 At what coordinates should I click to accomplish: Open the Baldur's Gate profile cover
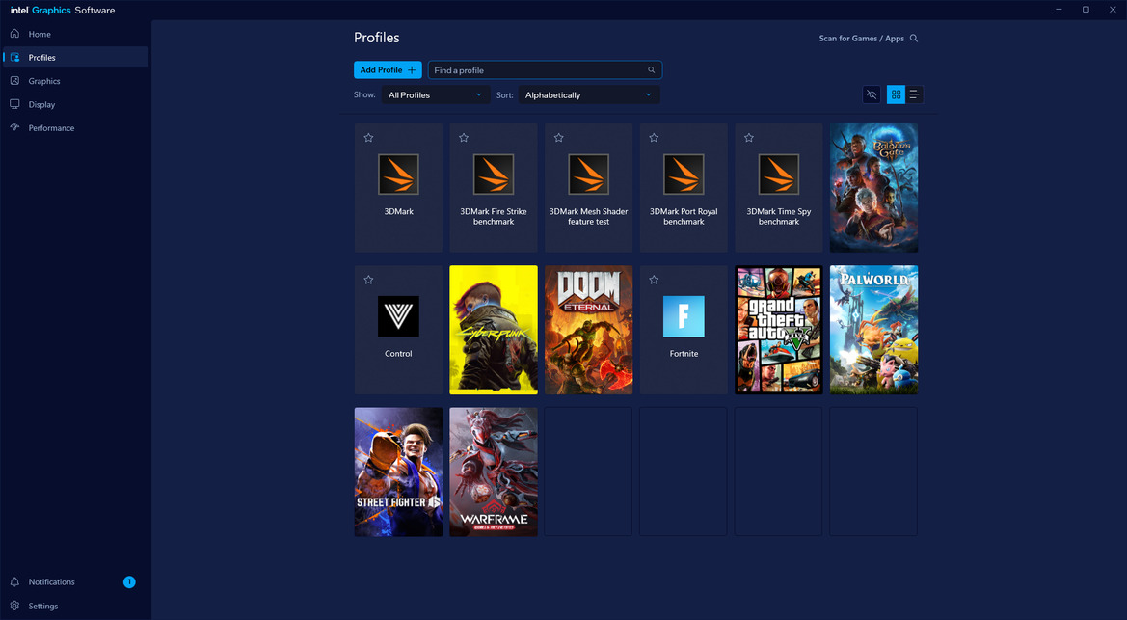(x=873, y=188)
